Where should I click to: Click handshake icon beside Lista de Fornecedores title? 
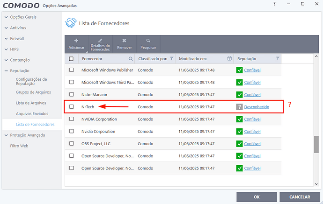point(71,23)
